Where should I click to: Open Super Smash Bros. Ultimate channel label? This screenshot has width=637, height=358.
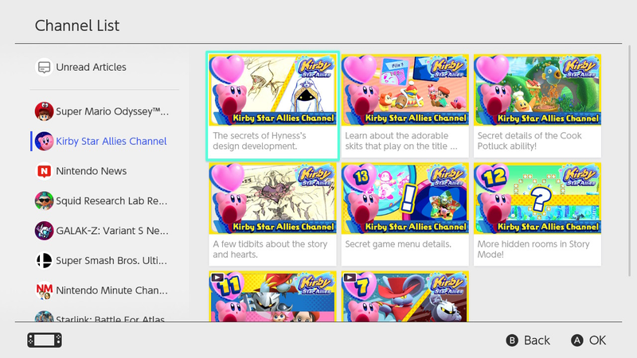pyautogui.click(x=111, y=261)
